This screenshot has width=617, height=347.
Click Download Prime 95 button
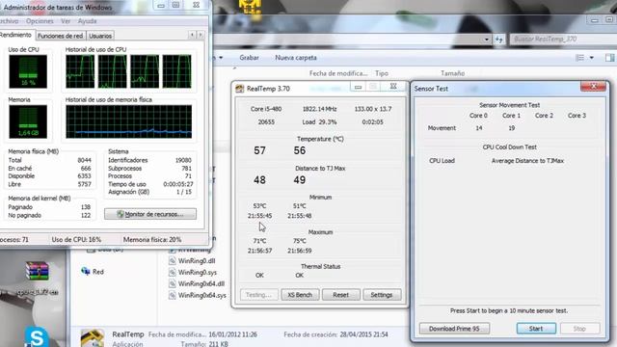tap(454, 329)
